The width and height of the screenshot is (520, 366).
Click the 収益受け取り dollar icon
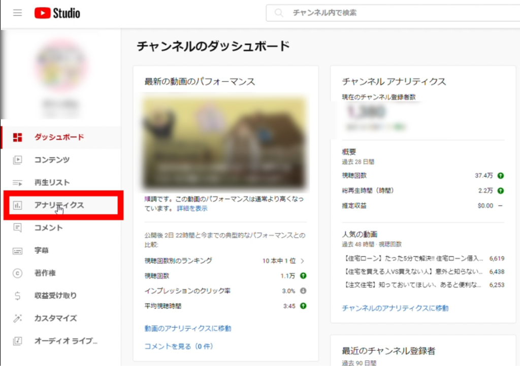click(x=18, y=296)
